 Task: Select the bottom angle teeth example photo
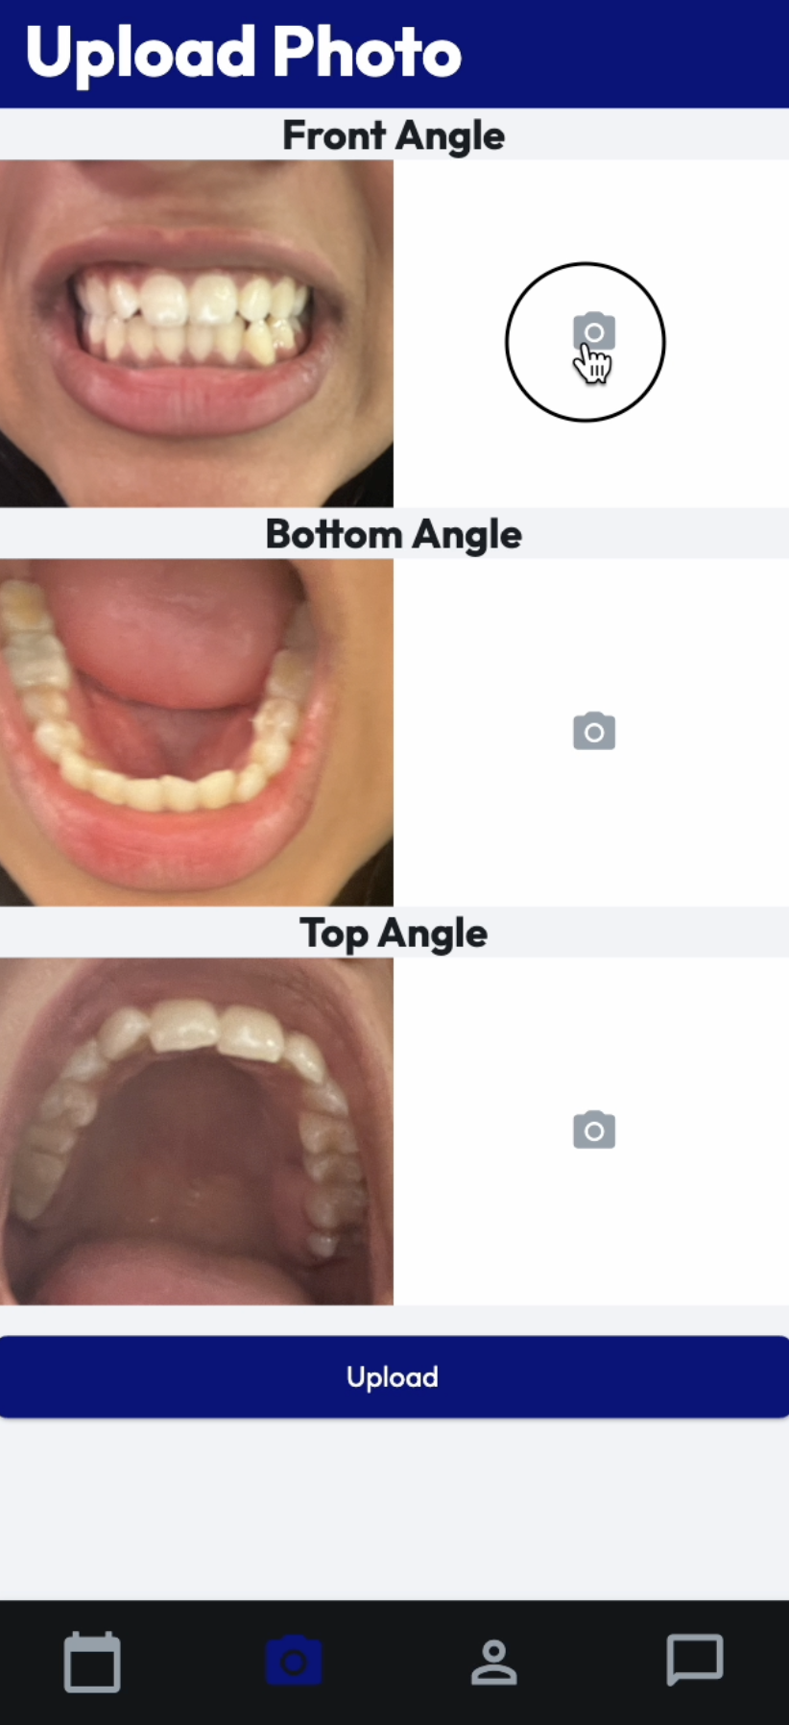coord(197,732)
